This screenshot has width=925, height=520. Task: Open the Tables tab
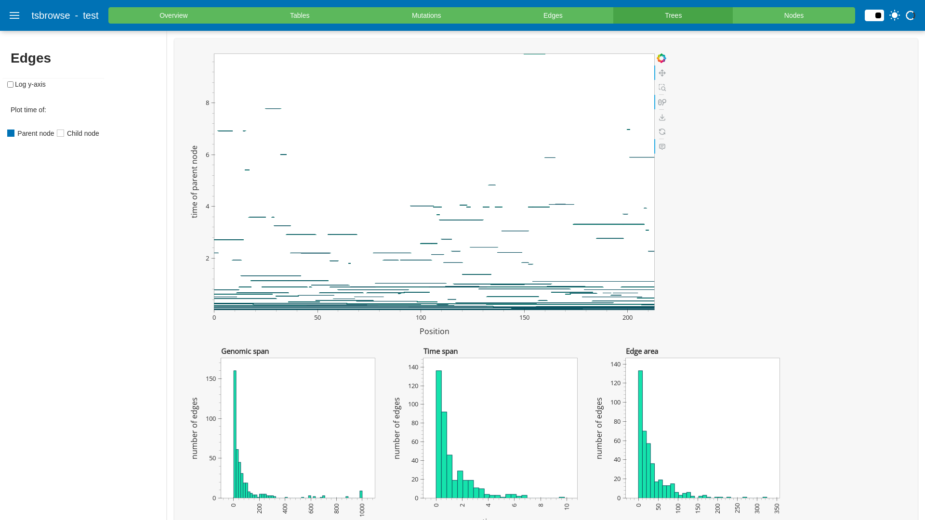point(300,15)
